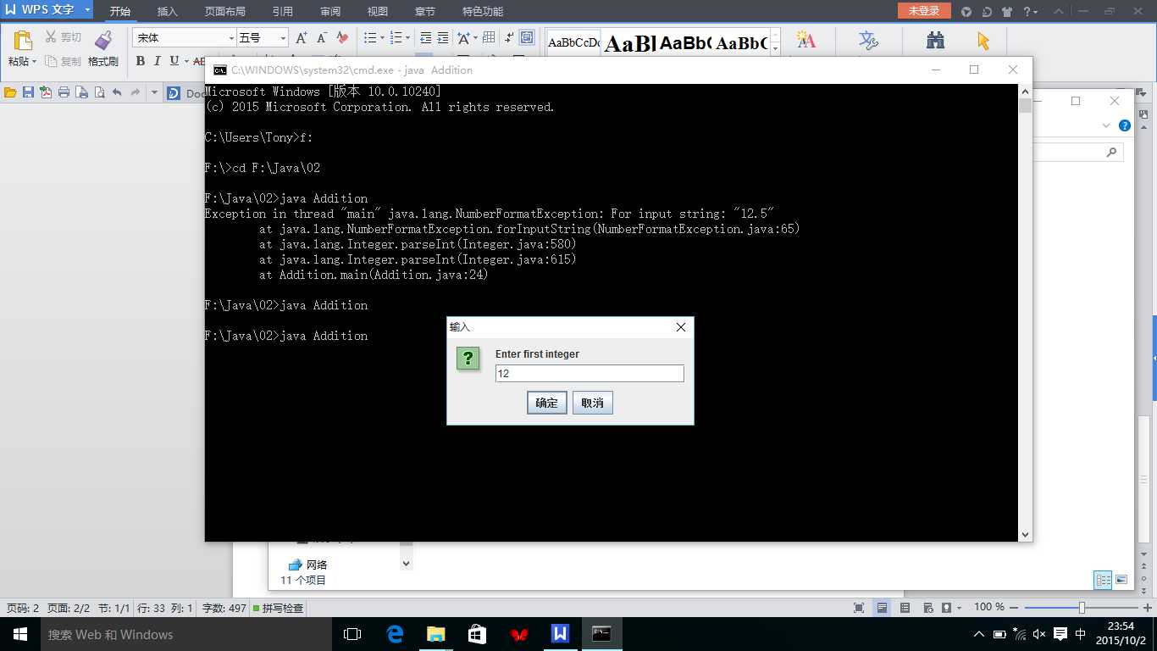Screen dimensions: 1157x651
Task: Apply bulleted list formatting
Action: click(370, 38)
